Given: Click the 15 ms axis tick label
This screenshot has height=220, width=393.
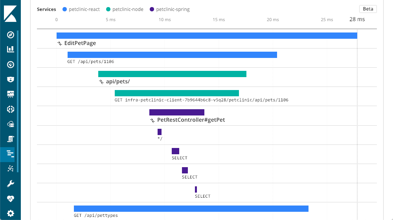Looking at the screenshot, I should 219,20.
